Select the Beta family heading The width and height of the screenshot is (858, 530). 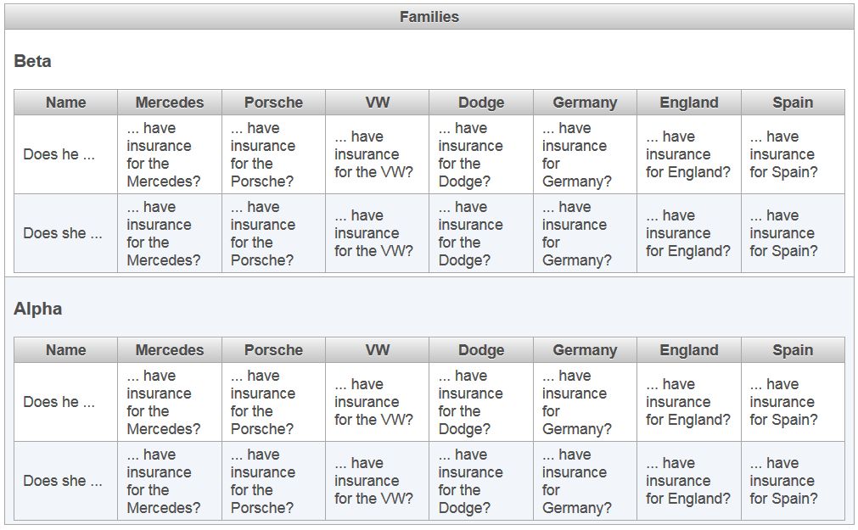(33, 62)
